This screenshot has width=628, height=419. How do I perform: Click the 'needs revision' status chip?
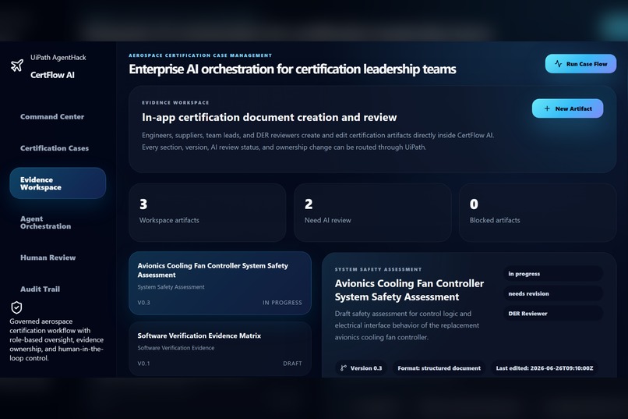coord(552,293)
